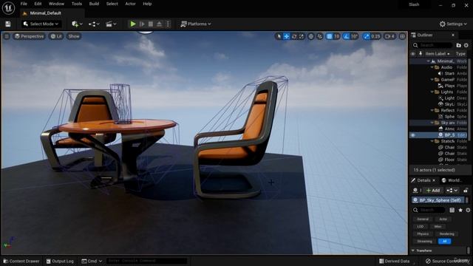Open the Tools menu
473x266 pixels.
point(77,4)
